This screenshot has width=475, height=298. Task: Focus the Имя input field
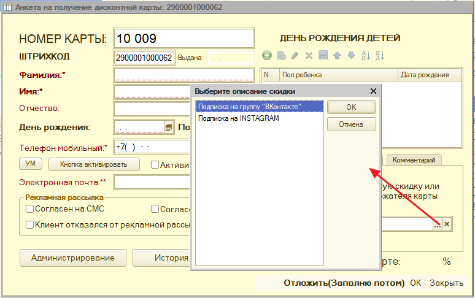(x=152, y=92)
